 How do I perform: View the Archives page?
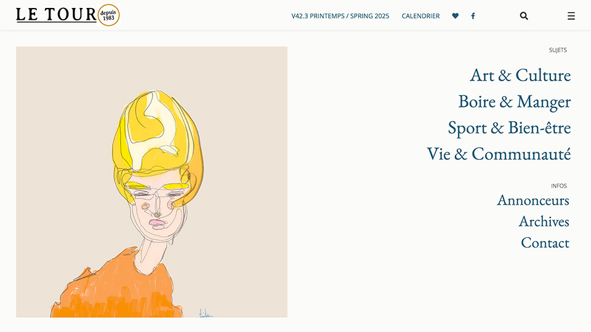click(x=544, y=221)
